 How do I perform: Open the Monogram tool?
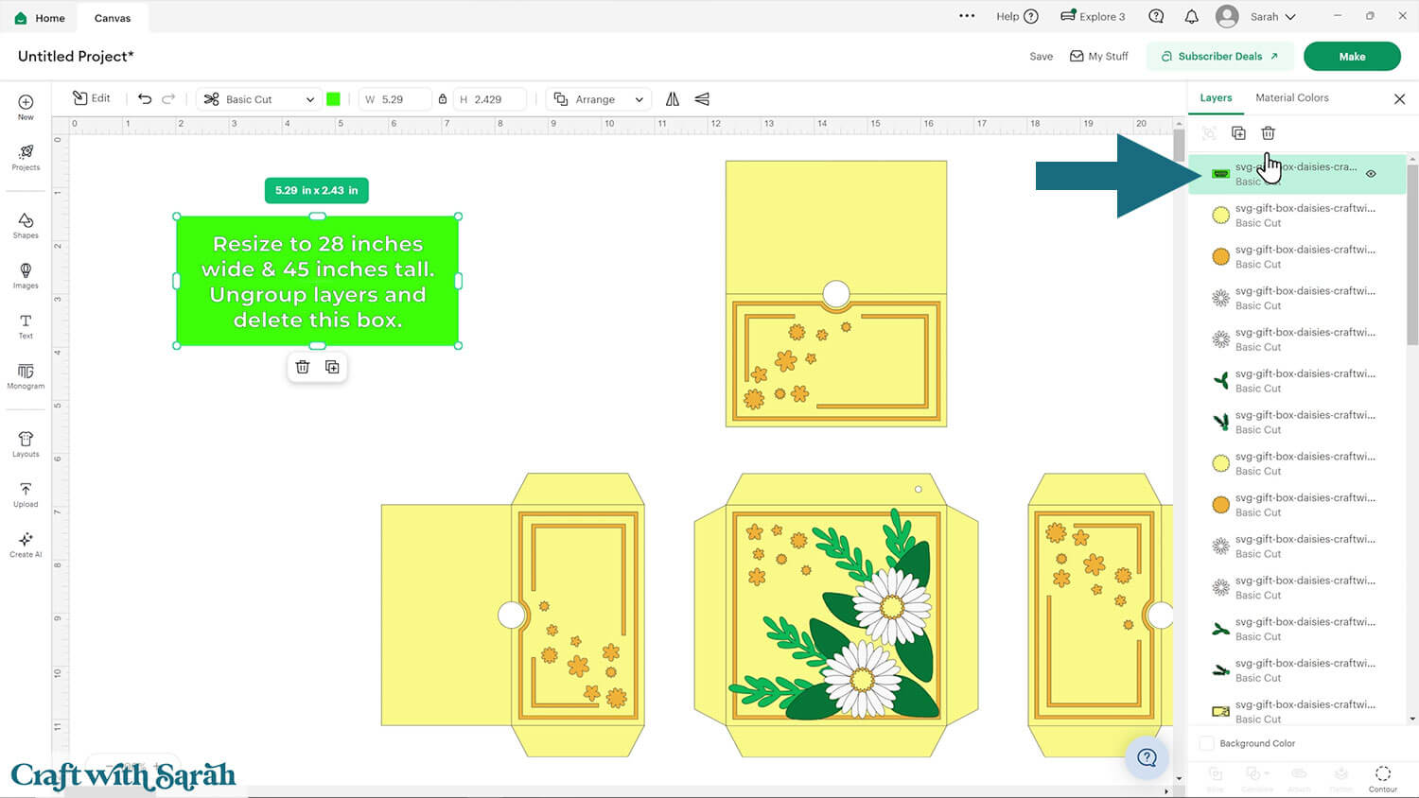[x=26, y=375]
